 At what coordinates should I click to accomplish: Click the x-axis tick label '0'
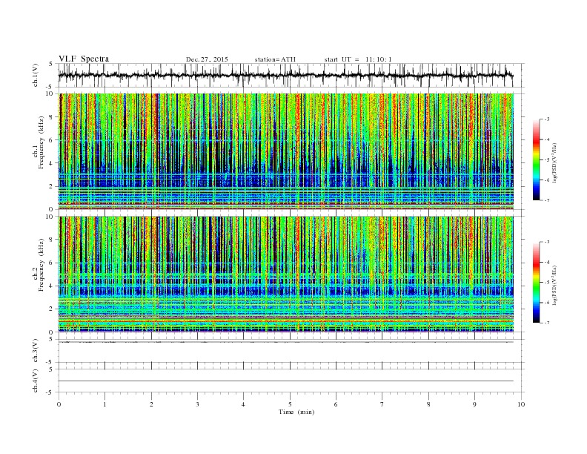point(59,404)
